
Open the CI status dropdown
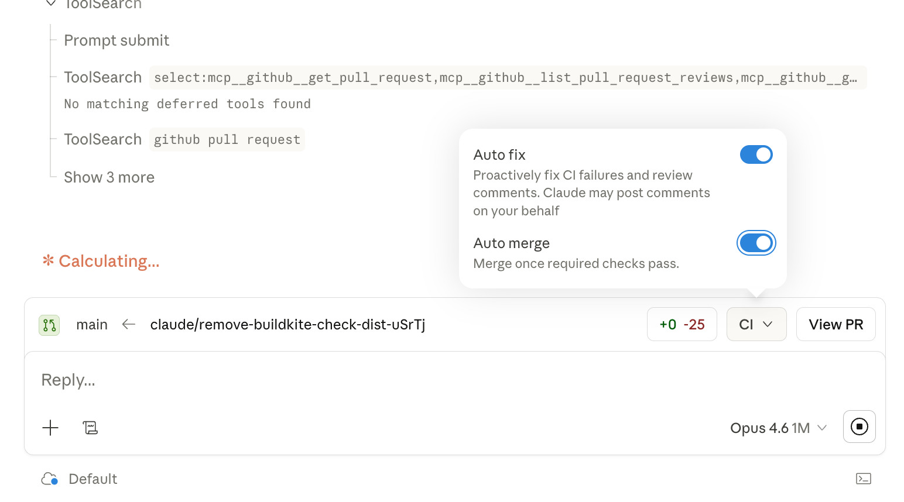[756, 324]
